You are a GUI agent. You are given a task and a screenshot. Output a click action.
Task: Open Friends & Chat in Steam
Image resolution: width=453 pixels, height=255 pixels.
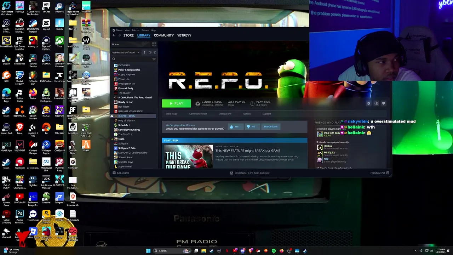pos(380,173)
